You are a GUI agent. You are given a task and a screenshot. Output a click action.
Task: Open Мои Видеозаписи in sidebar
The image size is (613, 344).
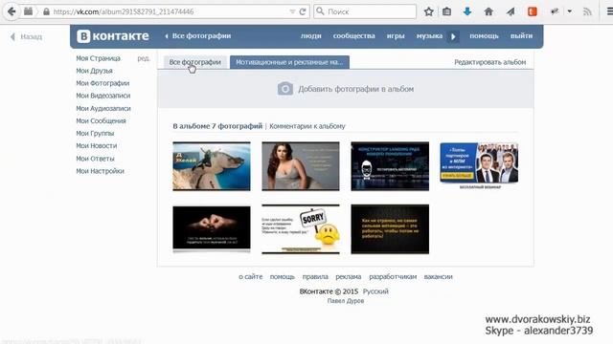click(x=103, y=96)
